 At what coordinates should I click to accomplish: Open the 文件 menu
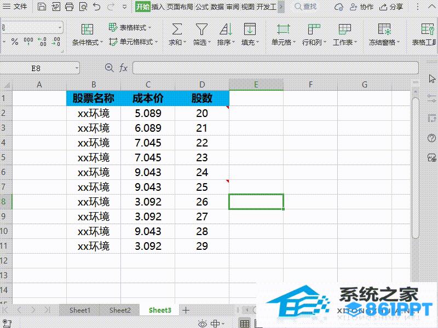pos(15,6)
